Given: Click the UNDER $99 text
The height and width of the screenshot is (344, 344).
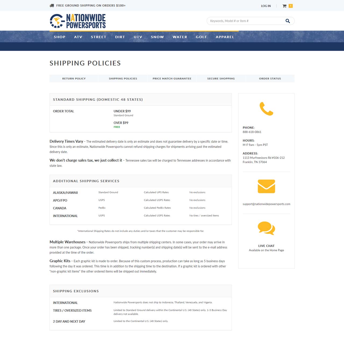Looking at the screenshot, I should point(122,111).
